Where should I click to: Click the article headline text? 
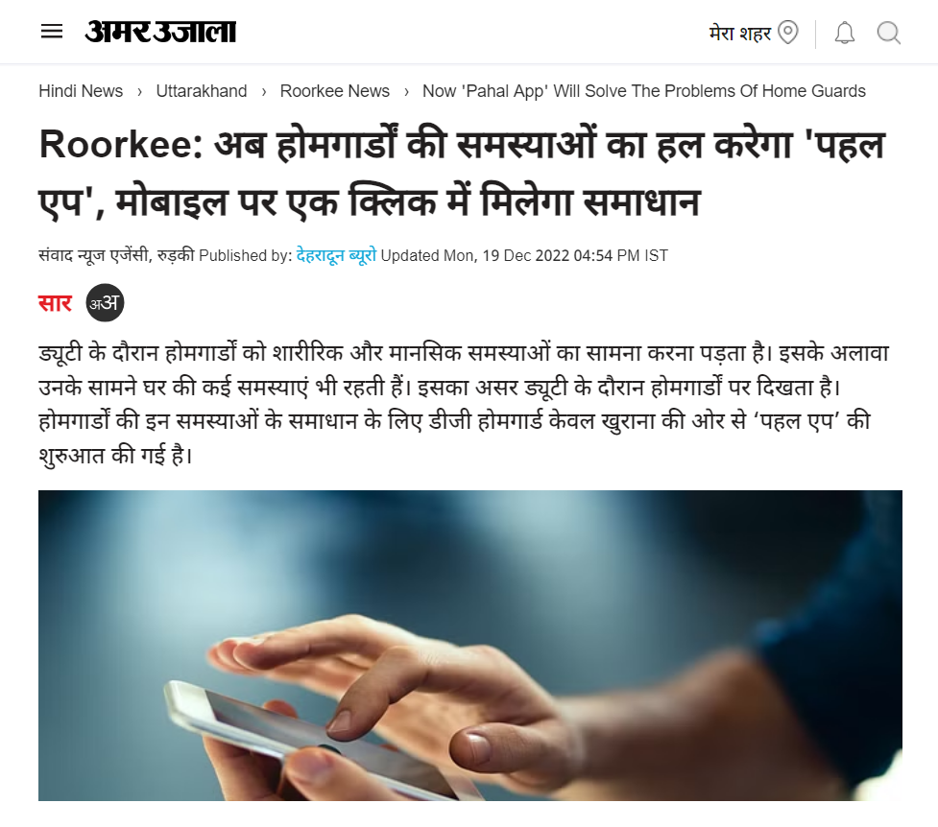[x=461, y=174]
